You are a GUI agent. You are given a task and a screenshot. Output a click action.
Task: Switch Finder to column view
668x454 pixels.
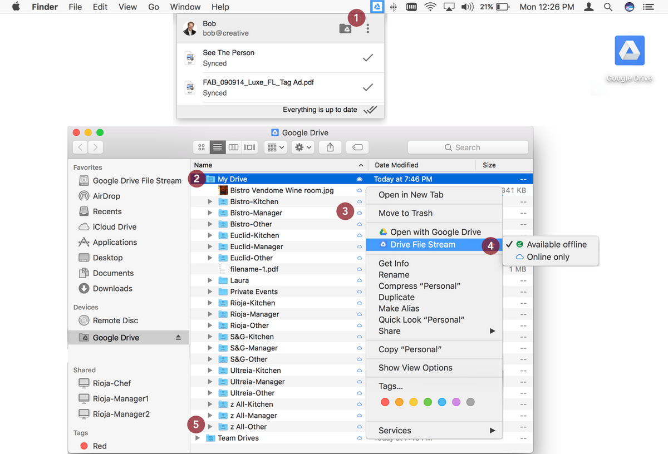coord(233,147)
